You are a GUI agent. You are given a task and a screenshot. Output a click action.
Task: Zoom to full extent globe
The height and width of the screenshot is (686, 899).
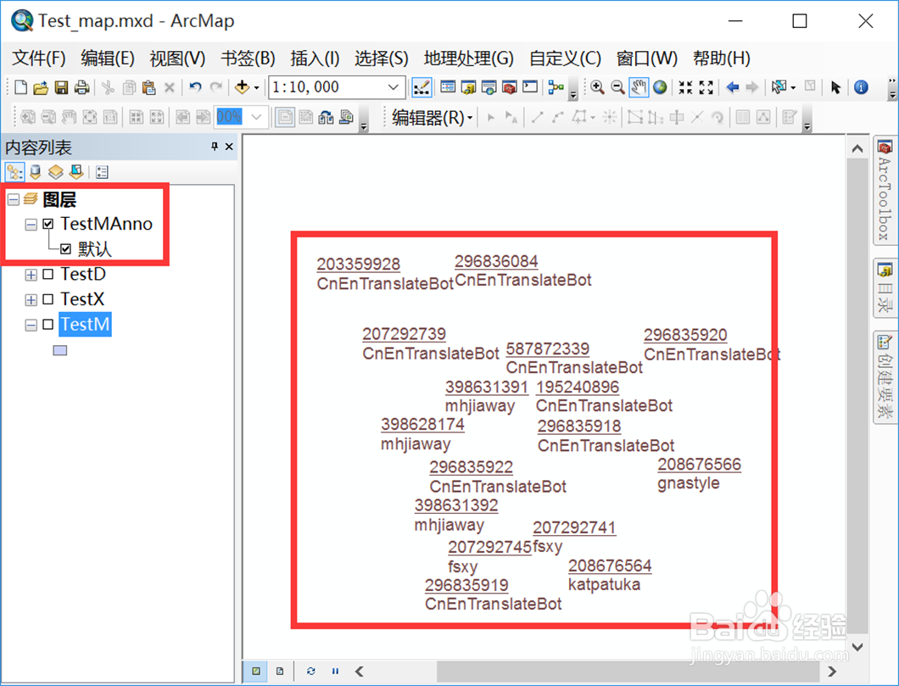click(x=660, y=87)
